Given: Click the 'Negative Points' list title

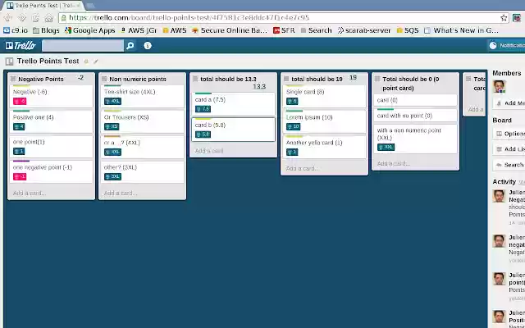Looking at the screenshot, I should click(41, 79).
